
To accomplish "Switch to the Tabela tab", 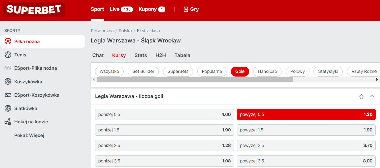I will 182,55.
